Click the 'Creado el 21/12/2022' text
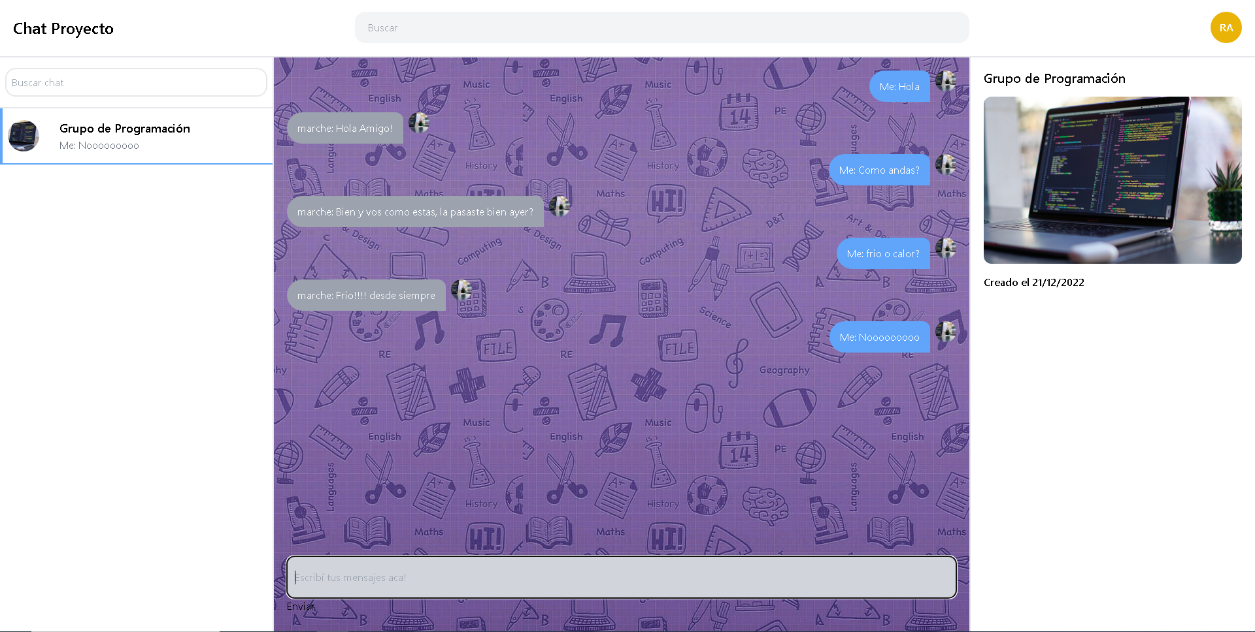 (x=1033, y=282)
